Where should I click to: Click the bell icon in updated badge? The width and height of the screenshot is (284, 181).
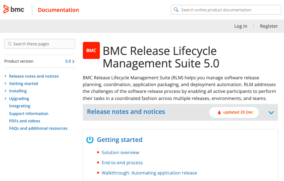click(x=219, y=112)
